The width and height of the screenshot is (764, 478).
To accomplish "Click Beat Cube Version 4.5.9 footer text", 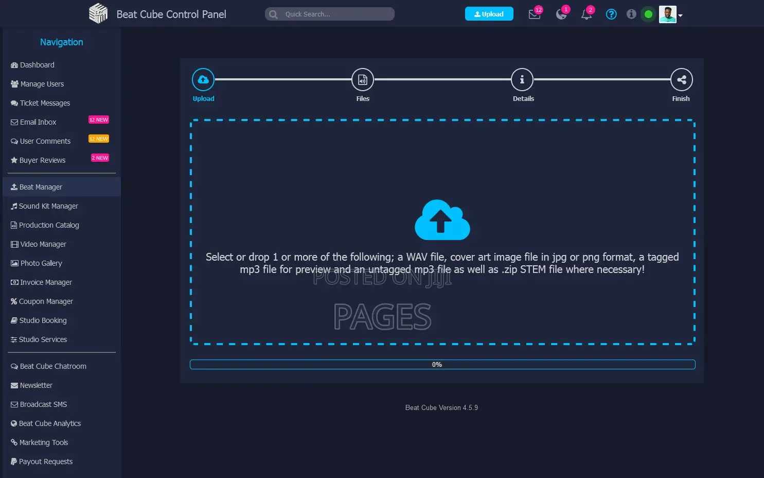I will (x=441, y=407).
